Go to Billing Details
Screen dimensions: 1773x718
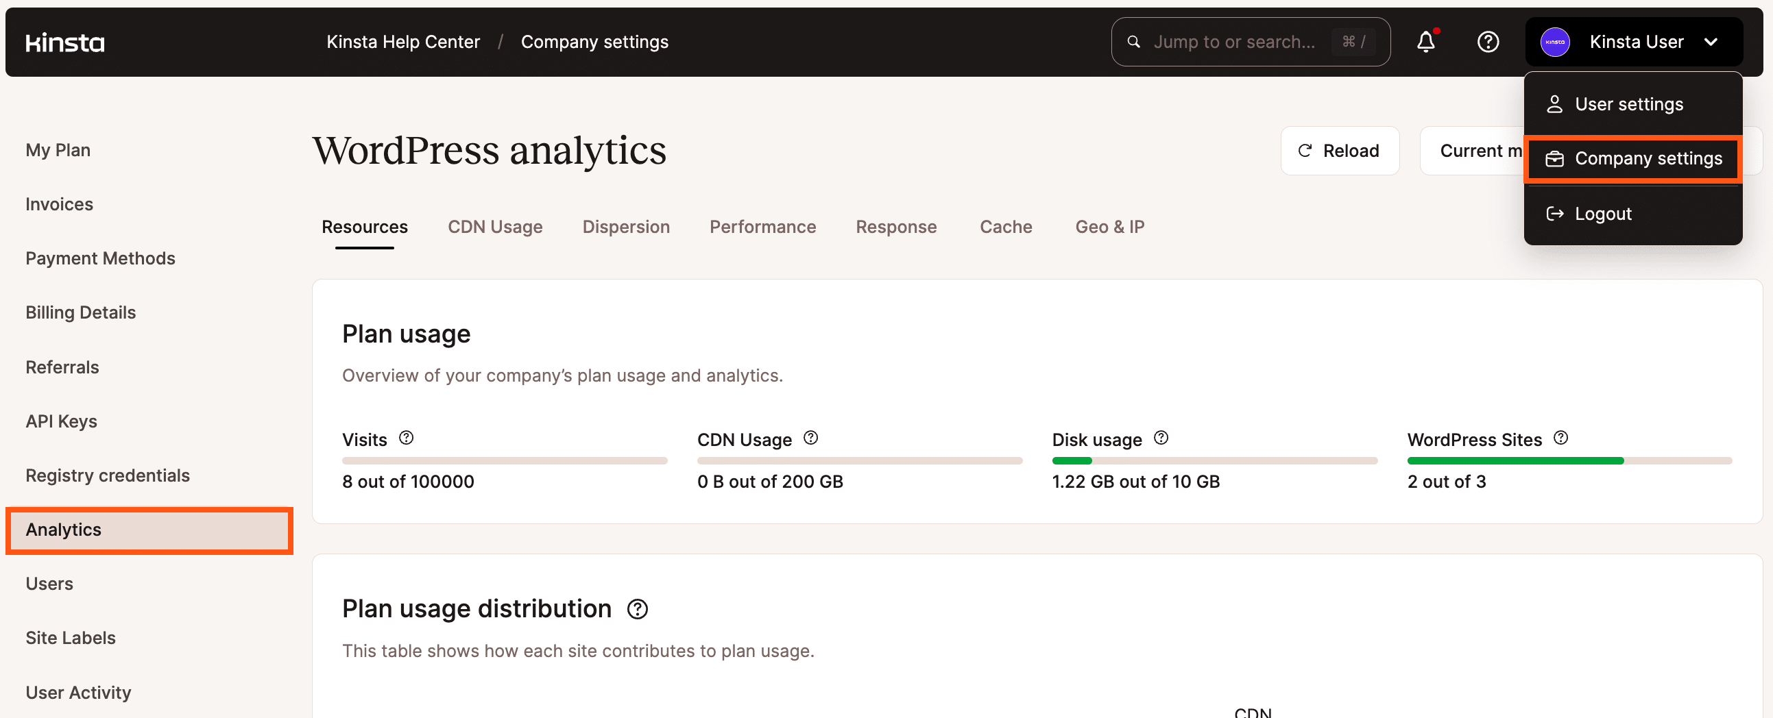click(x=80, y=313)
